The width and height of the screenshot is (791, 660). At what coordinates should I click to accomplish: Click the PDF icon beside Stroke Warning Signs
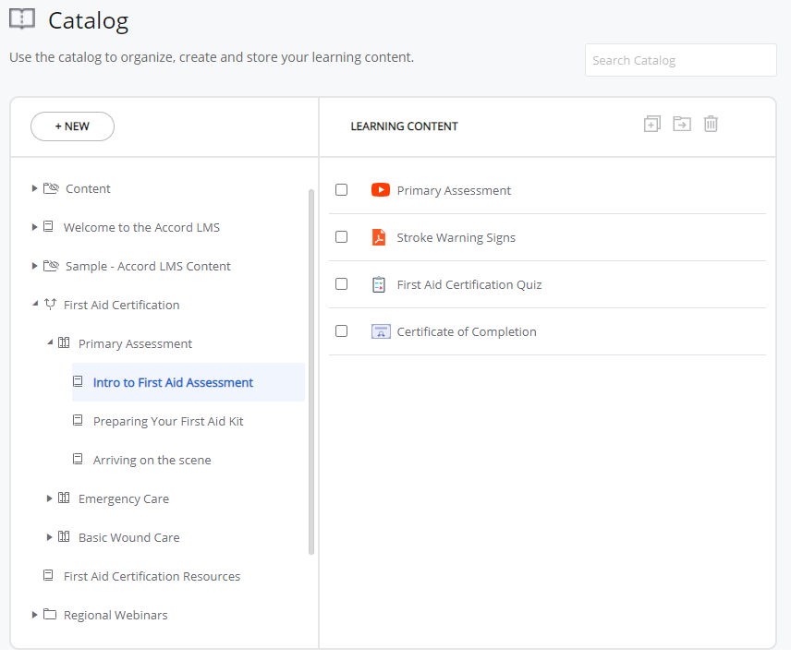pyautogui.click(x=378, y=236)
